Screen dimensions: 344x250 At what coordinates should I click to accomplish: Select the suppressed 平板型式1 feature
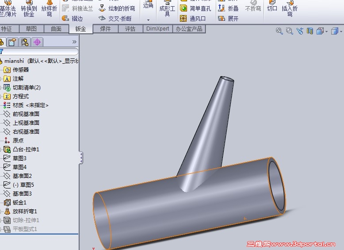(x=20, y=229)
